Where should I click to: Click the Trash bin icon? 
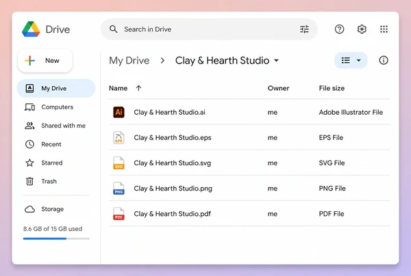(x=29, y=181)
